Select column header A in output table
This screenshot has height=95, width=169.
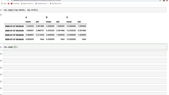[x=26, y=17]
